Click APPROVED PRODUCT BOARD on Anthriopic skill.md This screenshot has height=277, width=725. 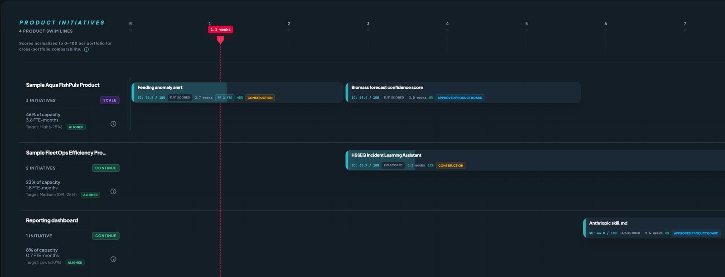pyautogui.click(x=696, y=233)
